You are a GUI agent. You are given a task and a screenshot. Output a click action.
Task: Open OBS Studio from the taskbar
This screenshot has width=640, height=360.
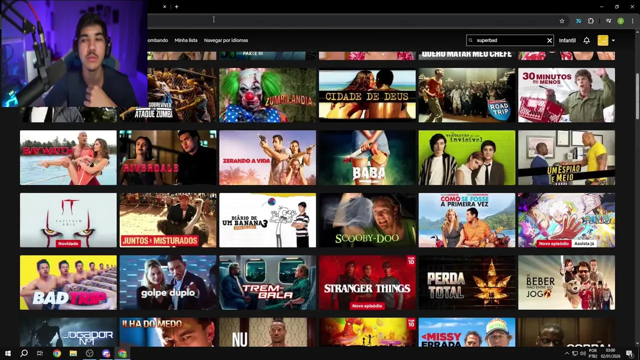(x=89, y=353)
